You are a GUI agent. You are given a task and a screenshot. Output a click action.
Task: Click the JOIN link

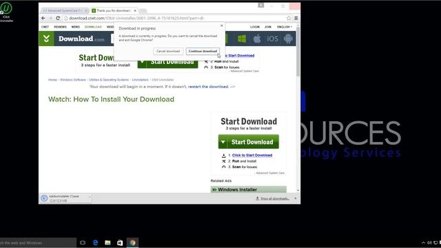tap(268, 27)
